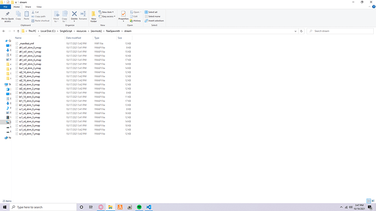Click Select none in the ribbon
Screen dimensions: 376x211
(153, 16)
